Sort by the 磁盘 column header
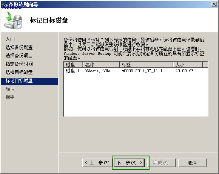219x174 pixels. coord(73,65)
